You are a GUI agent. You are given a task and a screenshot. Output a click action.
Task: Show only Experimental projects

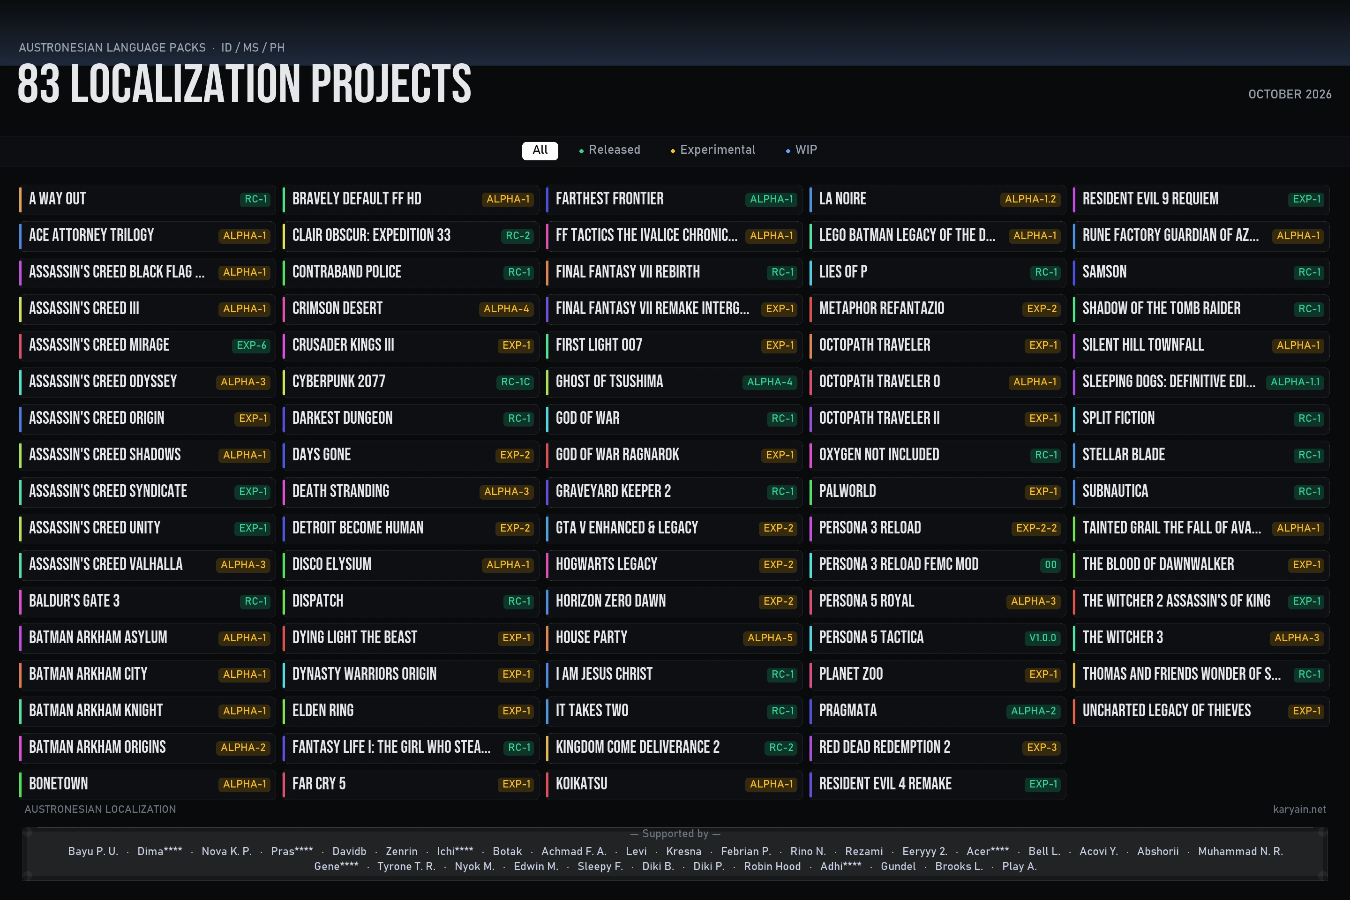point(712,150)
